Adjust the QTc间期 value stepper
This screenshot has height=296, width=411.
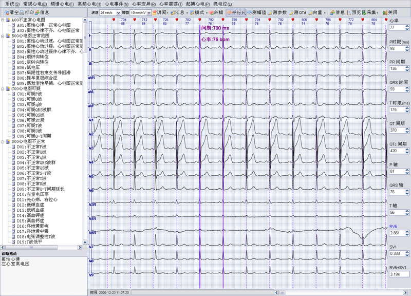(x=407, y=151)
